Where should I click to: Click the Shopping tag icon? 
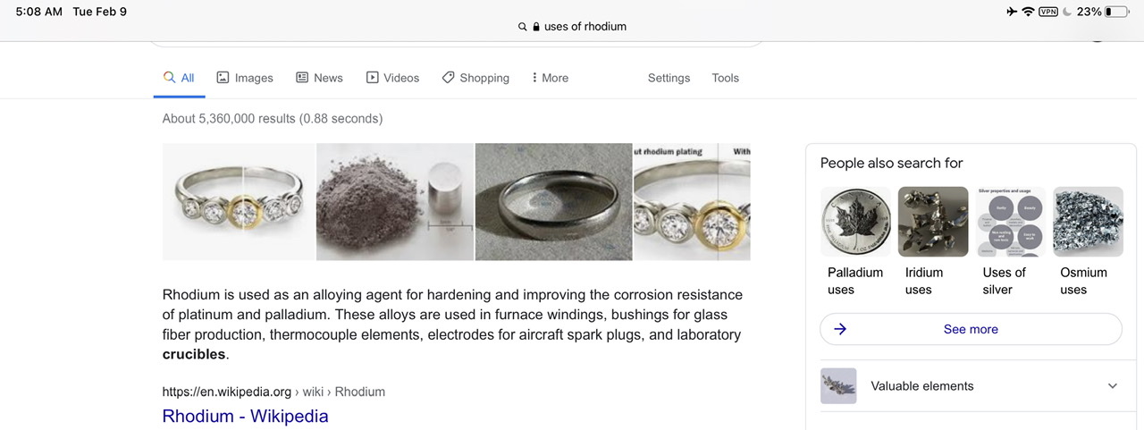449,78
